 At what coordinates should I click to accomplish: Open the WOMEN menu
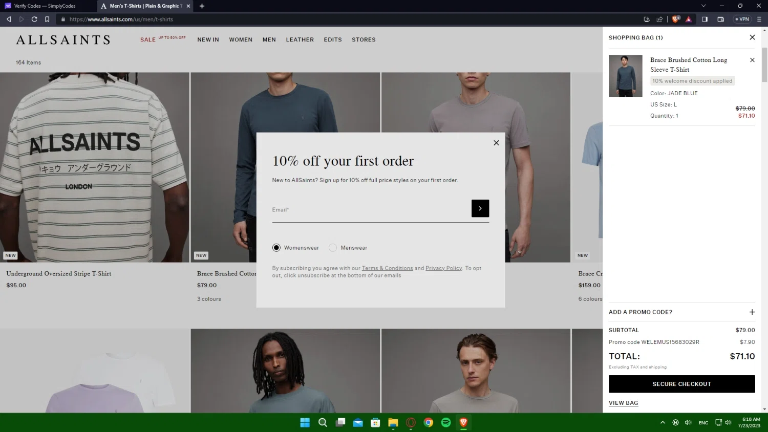(x=241, y=39)
